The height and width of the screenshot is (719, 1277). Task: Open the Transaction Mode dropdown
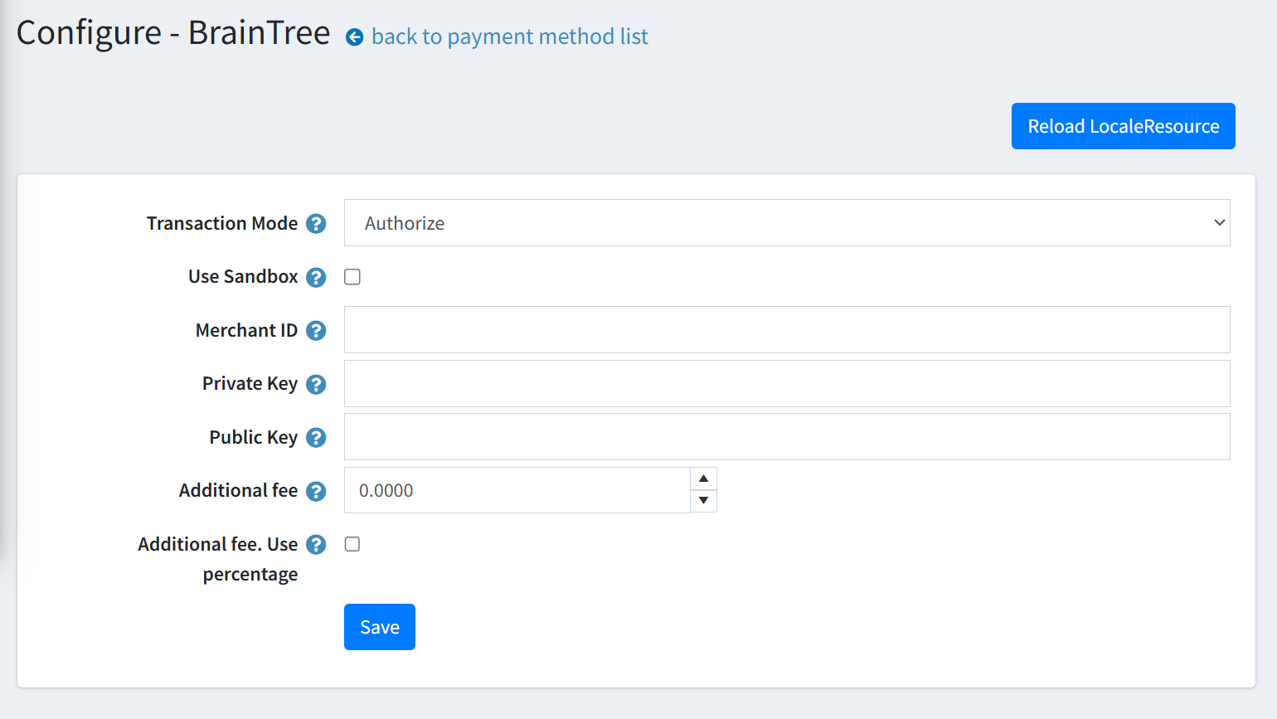point(786,222)
